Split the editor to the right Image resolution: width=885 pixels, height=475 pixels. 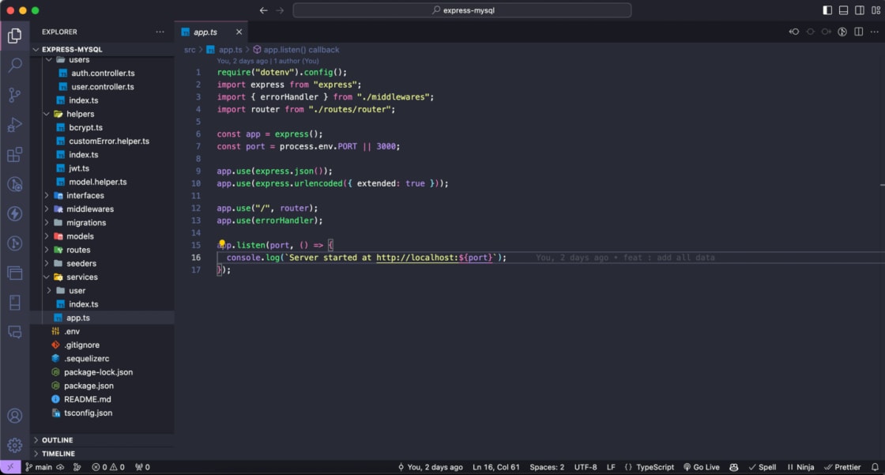858,32
